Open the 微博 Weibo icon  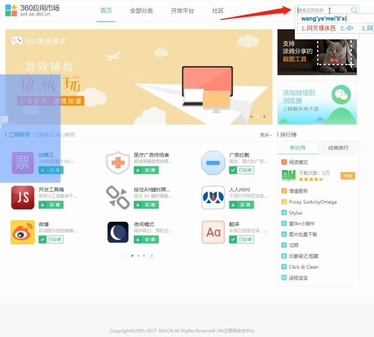coord(23,232)
